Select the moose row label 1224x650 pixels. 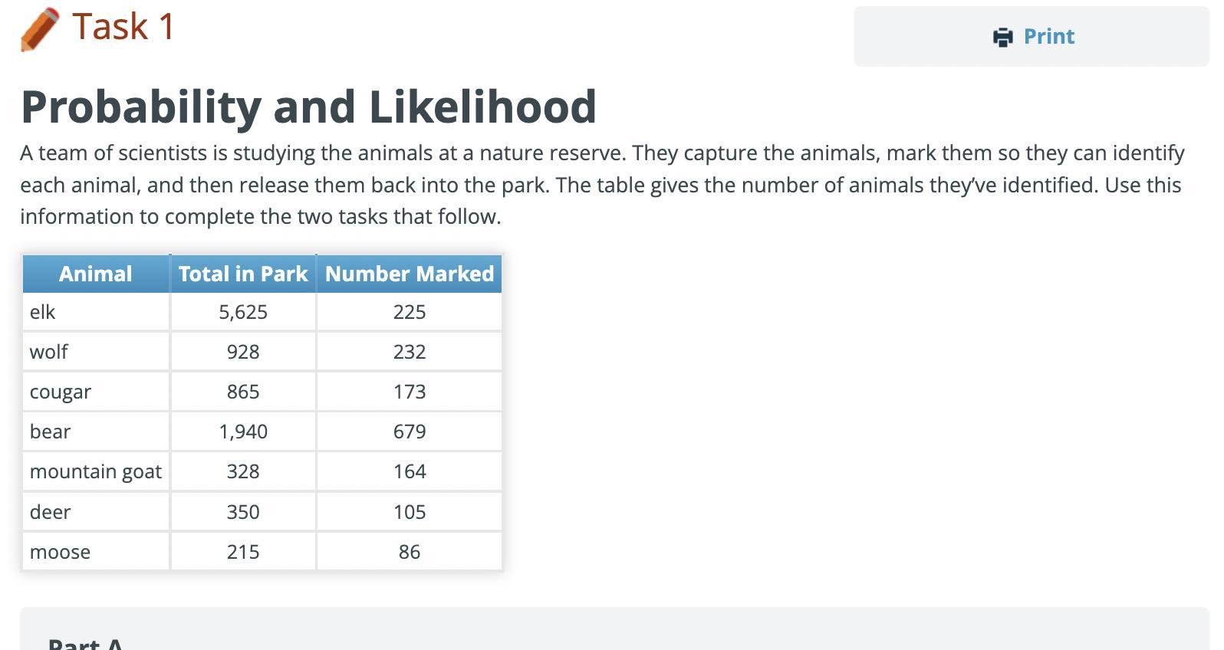tap(61, 552)
